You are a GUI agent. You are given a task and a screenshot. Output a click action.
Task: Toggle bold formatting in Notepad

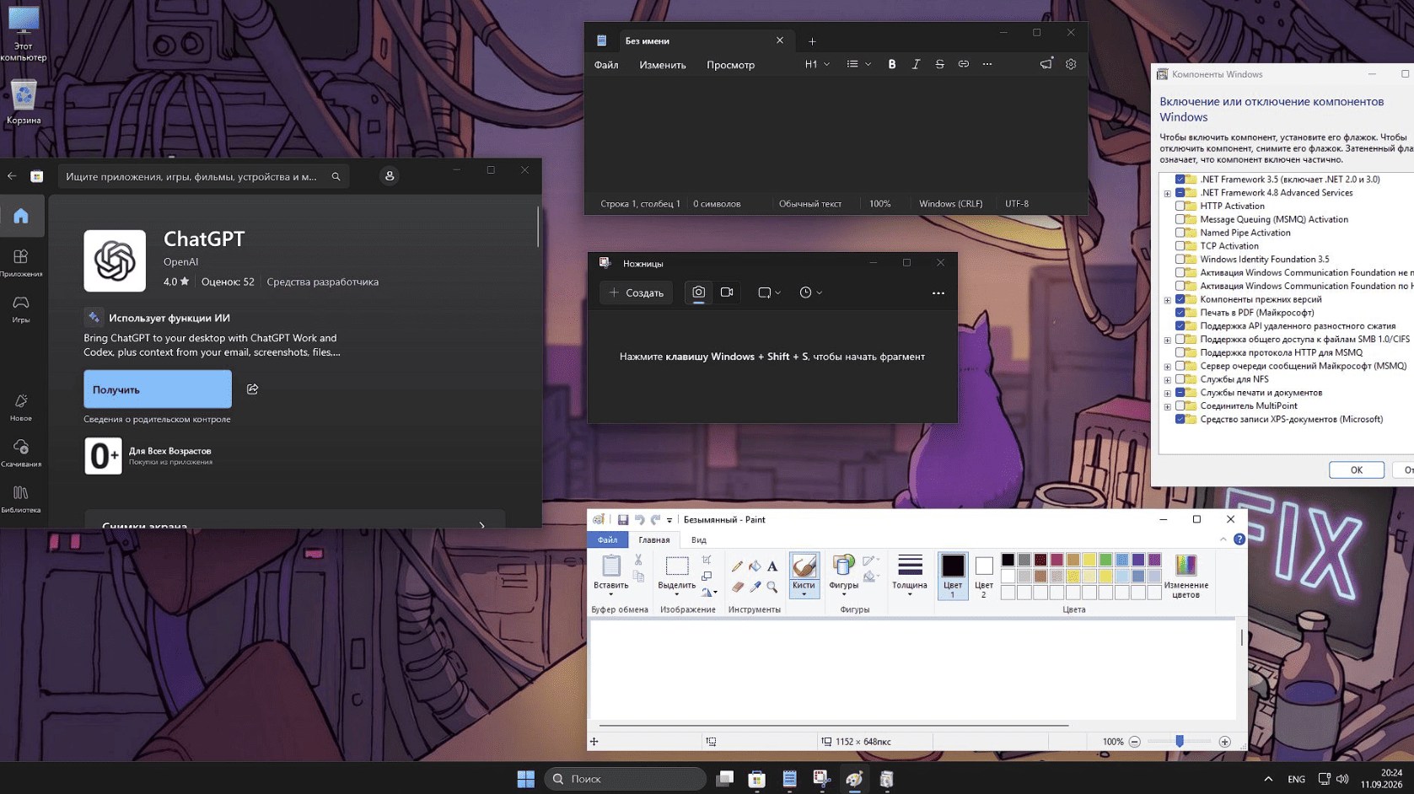(891, 64)
